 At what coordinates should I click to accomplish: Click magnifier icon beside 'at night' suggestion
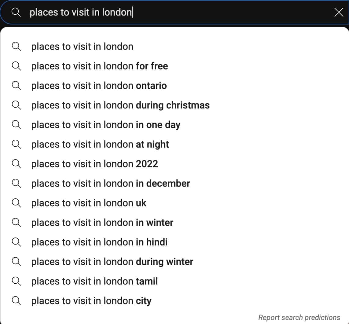[x=16, y=144]
